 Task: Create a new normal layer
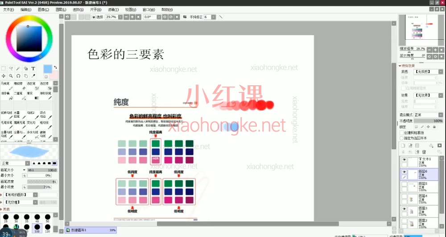403,146
